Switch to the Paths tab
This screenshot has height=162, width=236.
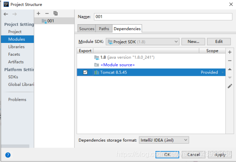tap(104, 28)
